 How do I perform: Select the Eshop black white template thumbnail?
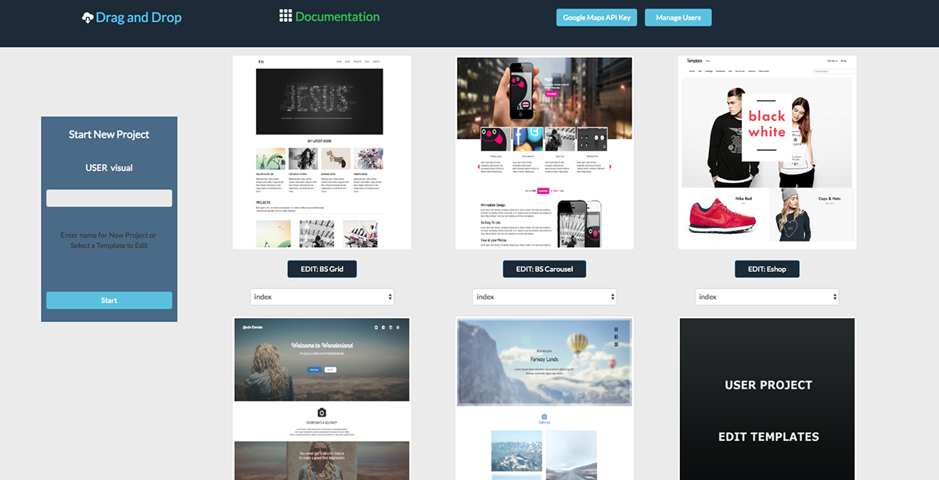767,152
